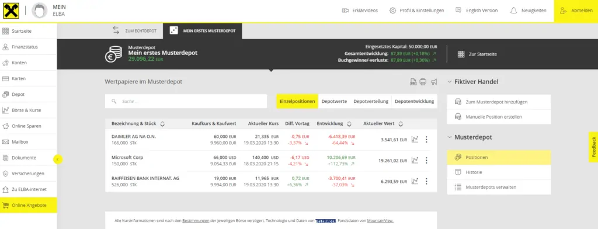Open the PDF export icon
Image resolution: width=598 pixels, height=229 pixels.
[x=413, y=82]
